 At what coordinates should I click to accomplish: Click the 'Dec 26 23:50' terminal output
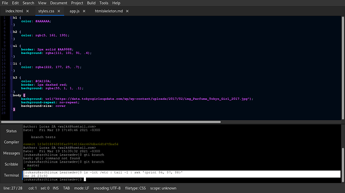[x=35, y=176]
